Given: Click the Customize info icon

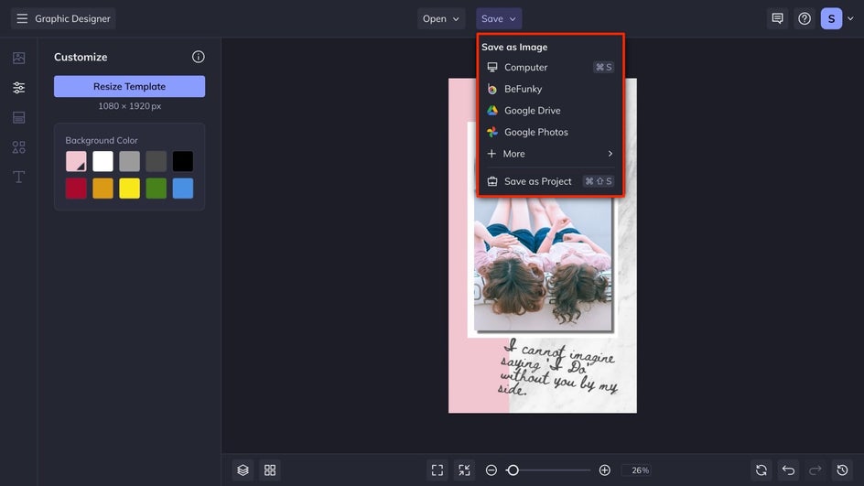Looking at the screenshot, I should coord(199,57).
